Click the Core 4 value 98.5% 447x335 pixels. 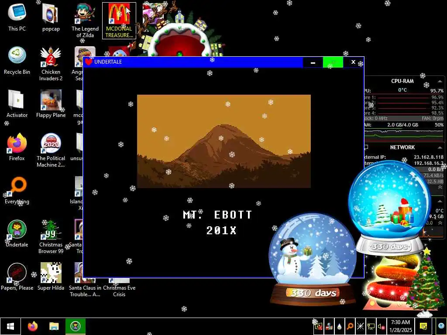click(437, 113)
